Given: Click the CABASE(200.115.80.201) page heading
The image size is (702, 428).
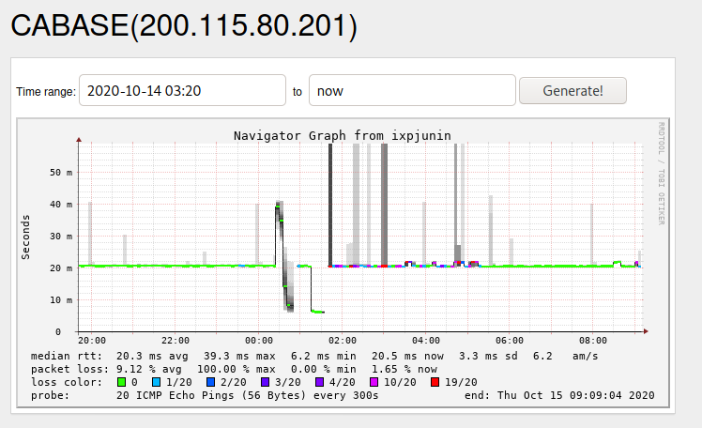Looking at the screenshot, I should [x=184, y=26].
